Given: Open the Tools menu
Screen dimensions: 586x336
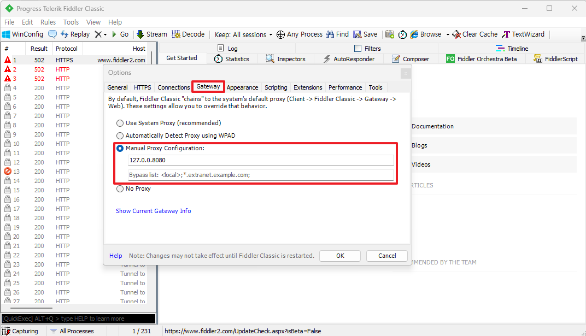Looking at the screenshot, I should point(71,22).
